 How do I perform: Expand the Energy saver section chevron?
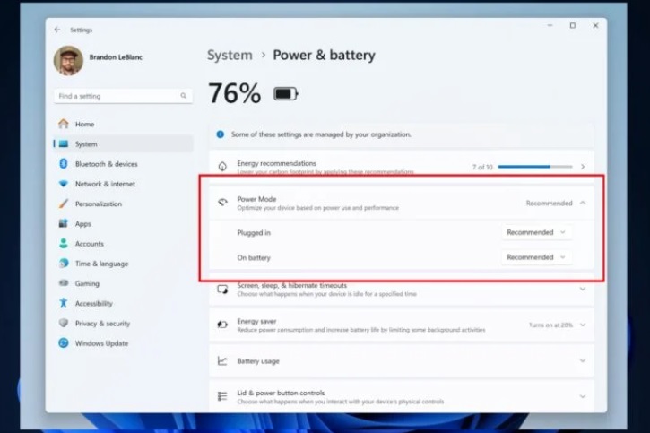[x=583, y=325]
